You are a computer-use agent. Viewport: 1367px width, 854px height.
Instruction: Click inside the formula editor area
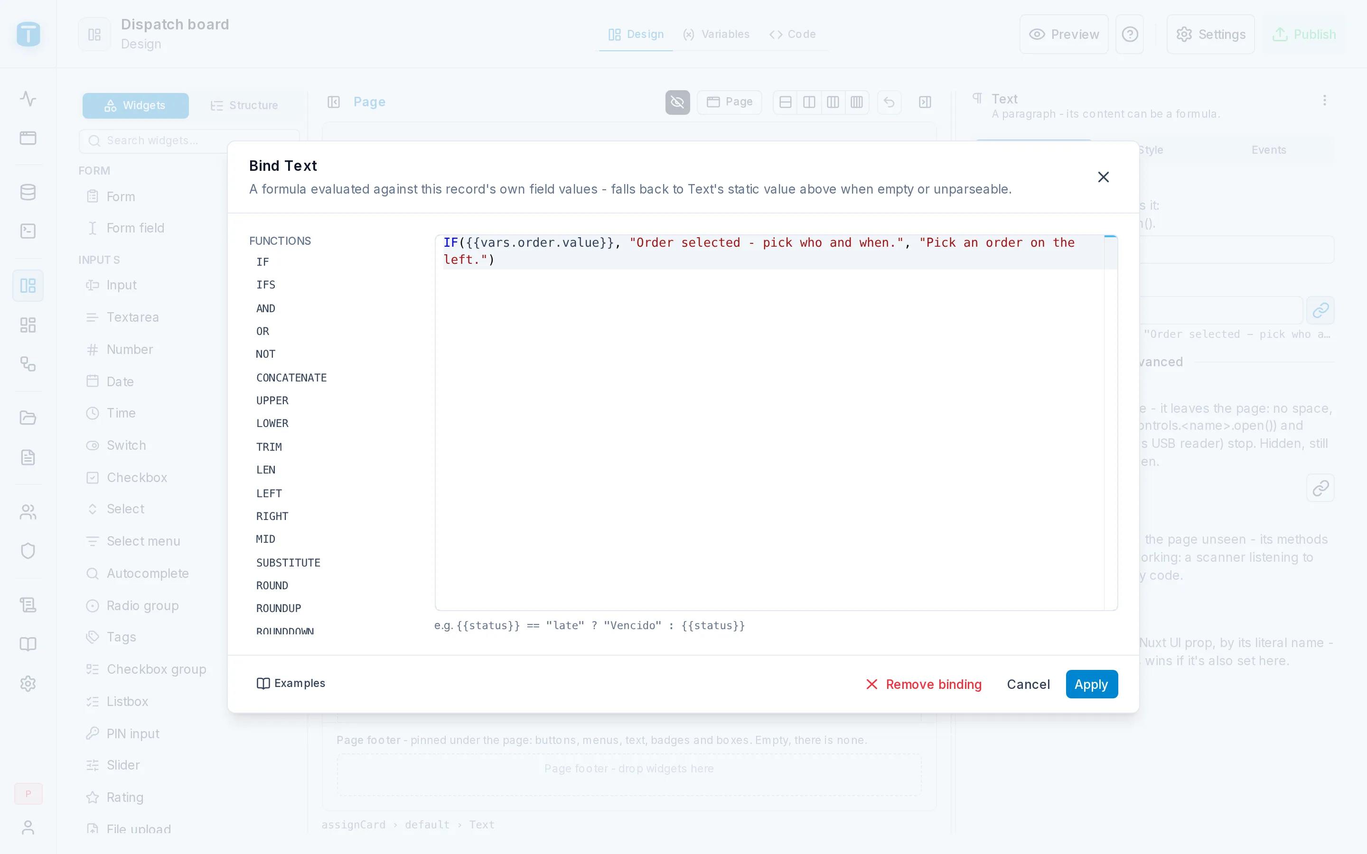tap(776, 422)
